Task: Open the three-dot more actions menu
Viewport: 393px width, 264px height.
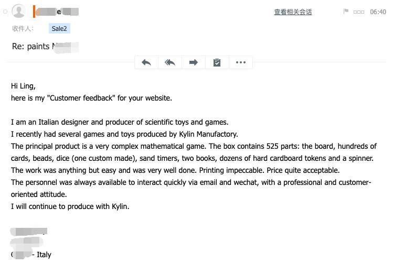Action: click(x=241, y=62)
